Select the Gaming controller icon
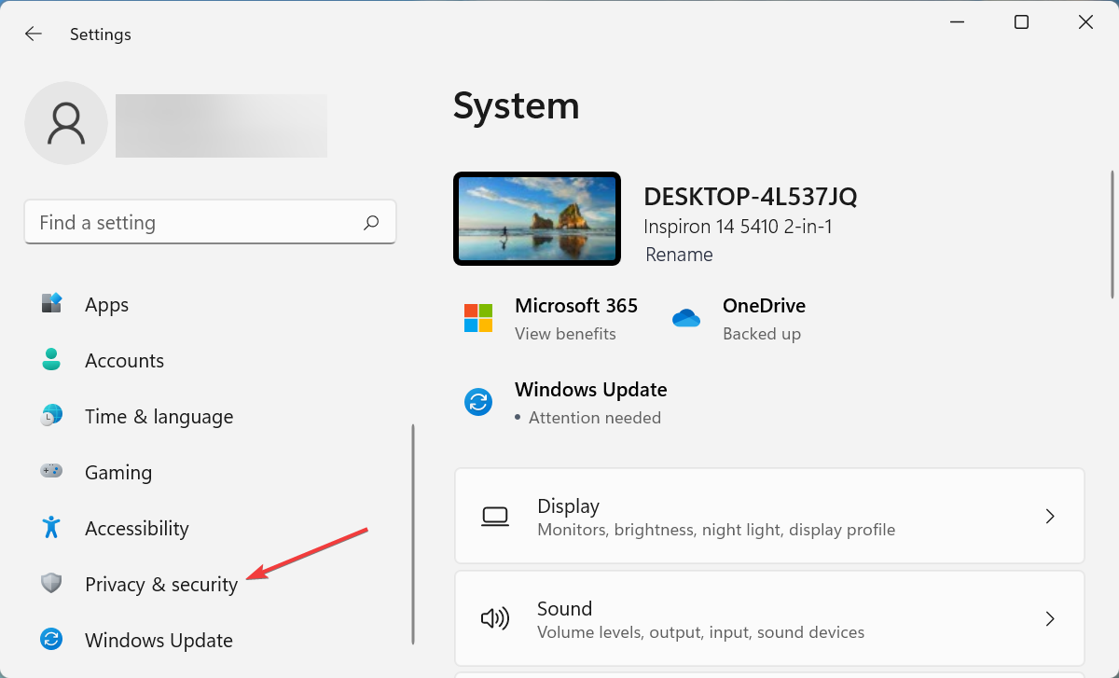Image resolution: width=1119 pixels, height=678 pixels. click(51, 472)
